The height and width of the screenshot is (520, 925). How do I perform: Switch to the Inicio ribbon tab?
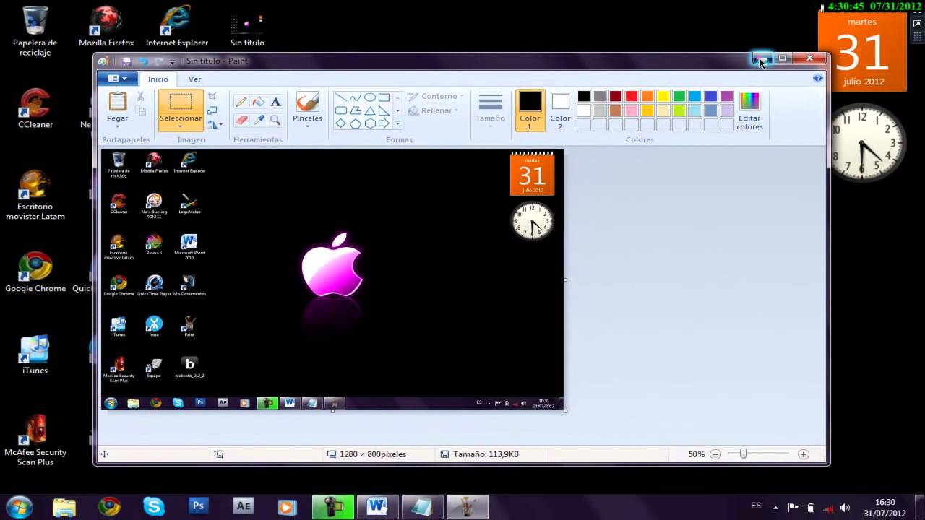pos(158,79)
